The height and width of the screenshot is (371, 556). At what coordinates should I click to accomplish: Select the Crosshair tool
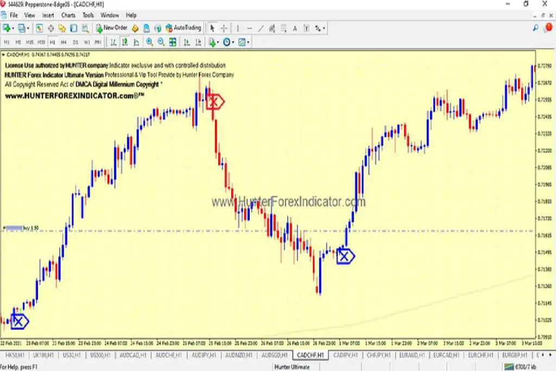click(x=224, y=28)
